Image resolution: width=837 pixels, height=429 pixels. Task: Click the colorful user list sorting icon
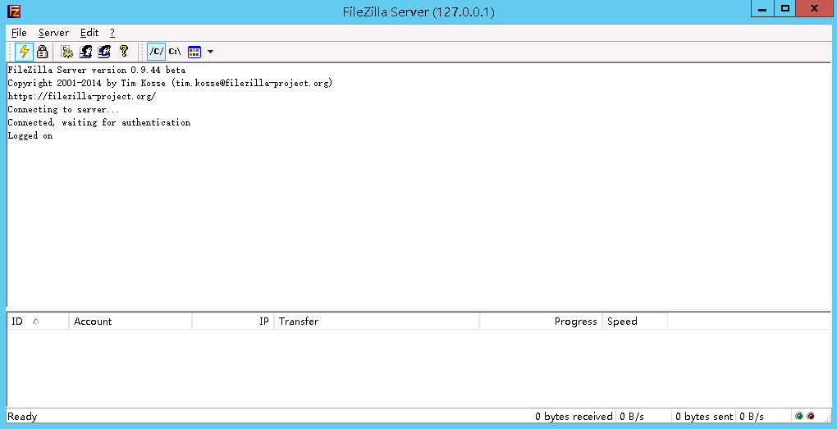coord(194,52)
